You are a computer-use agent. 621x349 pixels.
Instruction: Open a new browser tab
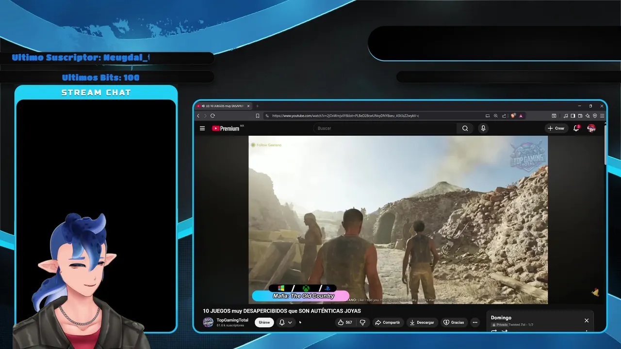click(257, 106)
